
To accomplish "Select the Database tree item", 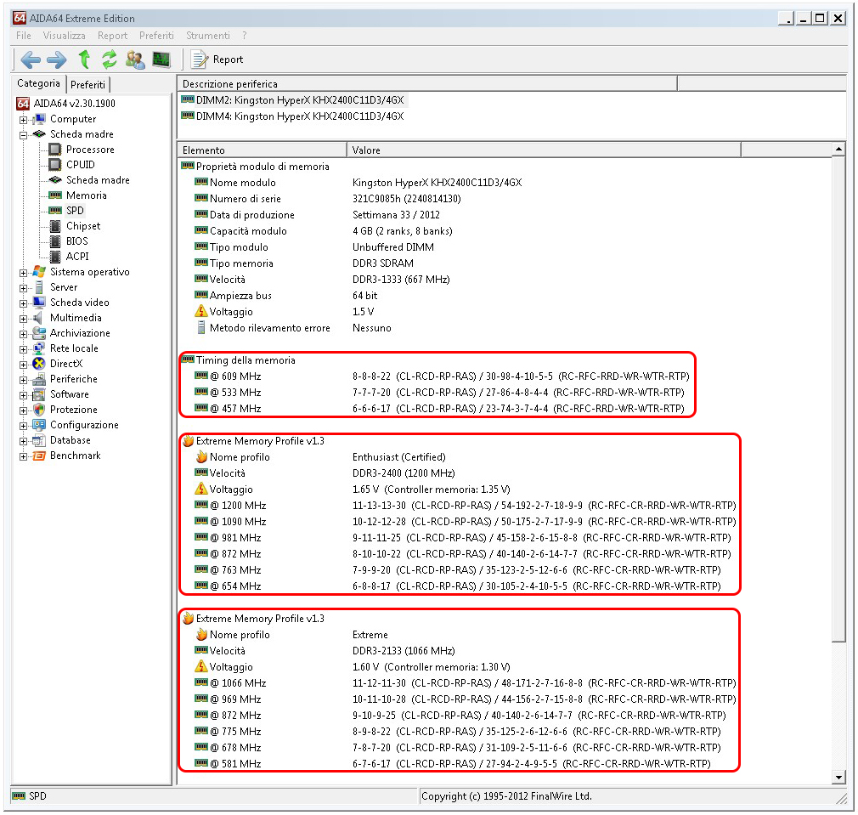I will pos(70,440).
